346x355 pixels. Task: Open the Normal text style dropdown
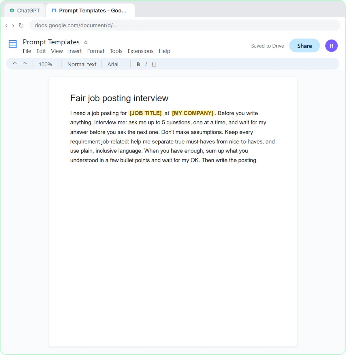pyautogui.click(x=82, y=65)
